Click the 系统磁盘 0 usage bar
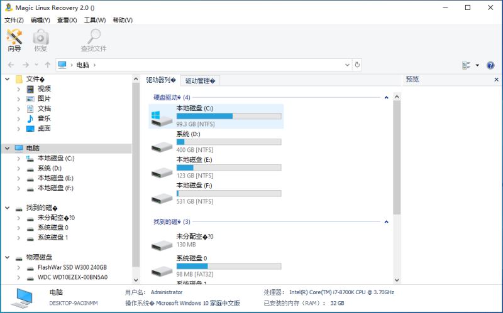This screenshot has width=503, height=313. [229, 267]
